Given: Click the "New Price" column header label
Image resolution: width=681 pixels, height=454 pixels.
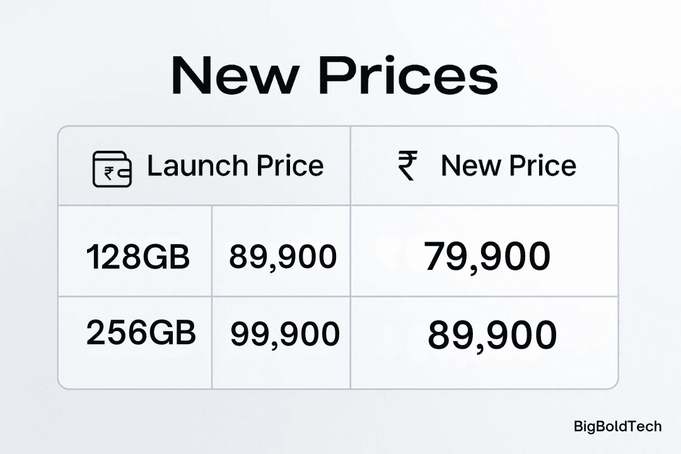Looking at the screenshot, I should coord(508,166).
